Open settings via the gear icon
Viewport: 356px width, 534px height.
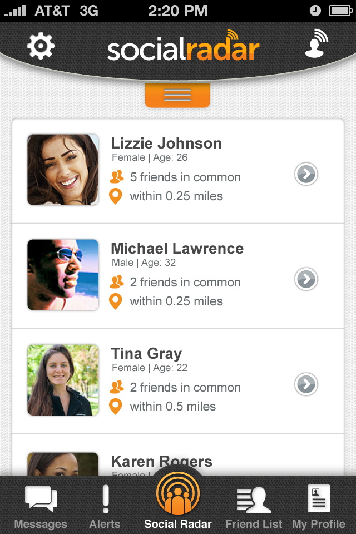41,46
